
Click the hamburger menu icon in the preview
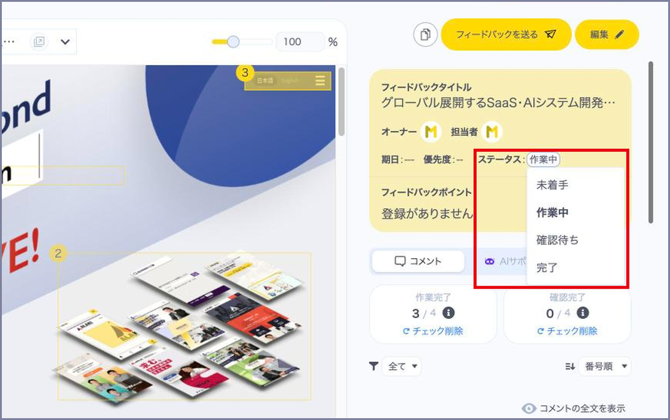point(320,80)
